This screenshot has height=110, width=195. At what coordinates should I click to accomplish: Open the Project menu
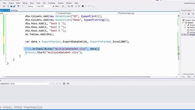tap(11, 3)
